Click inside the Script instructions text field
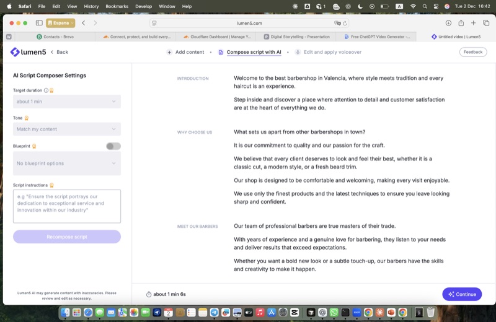The width and height of the screenshot is (496, 322). coord(67,206)
